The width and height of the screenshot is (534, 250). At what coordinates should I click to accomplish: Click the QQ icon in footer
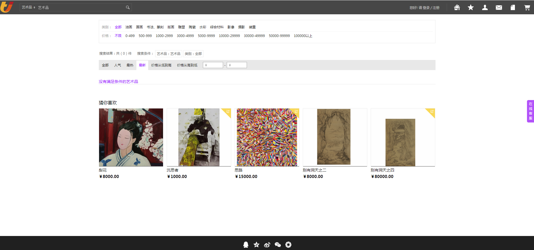point(246,245)
